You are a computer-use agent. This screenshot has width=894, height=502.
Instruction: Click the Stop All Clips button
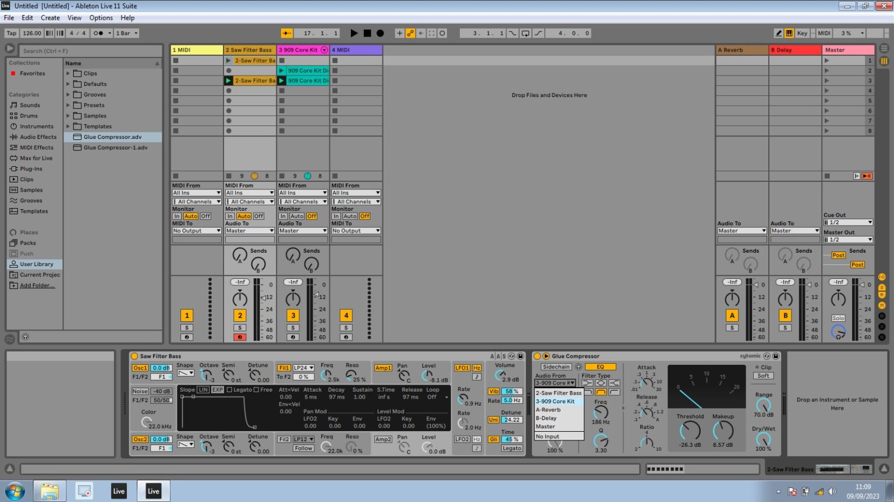[x=827, y=176]
